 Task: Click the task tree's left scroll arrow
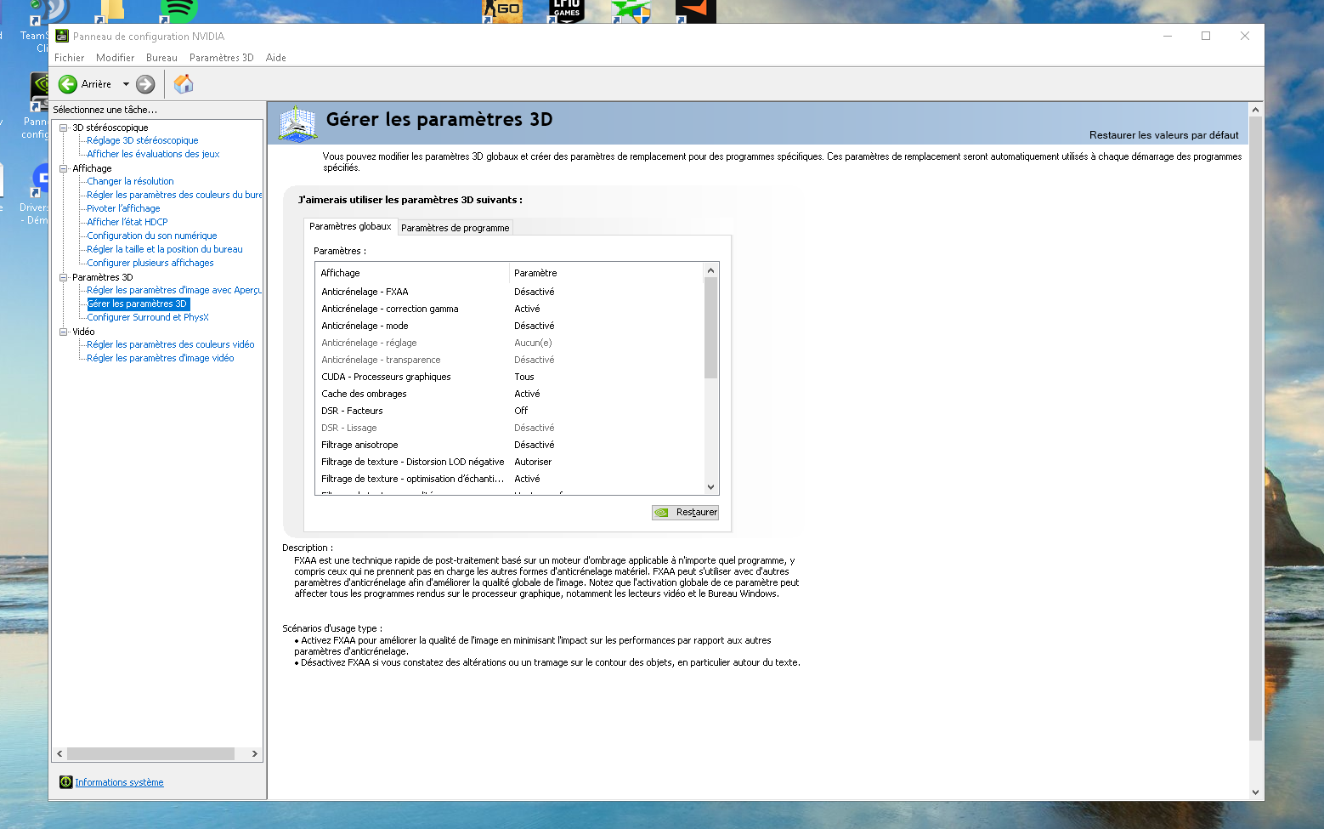click(x=59, y=753)
